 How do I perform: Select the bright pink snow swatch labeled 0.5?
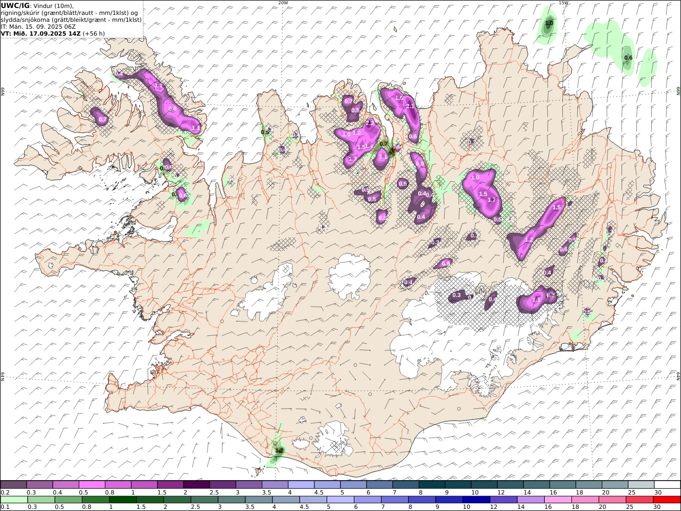pos(92,484)
